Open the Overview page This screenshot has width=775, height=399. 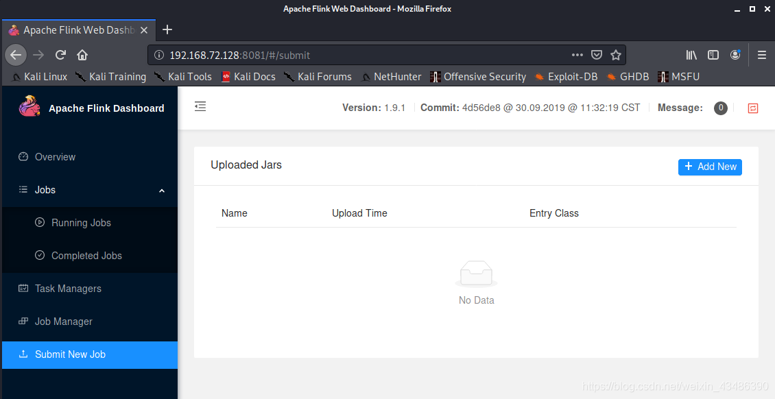pyautogui.click(x=89, y=157)
